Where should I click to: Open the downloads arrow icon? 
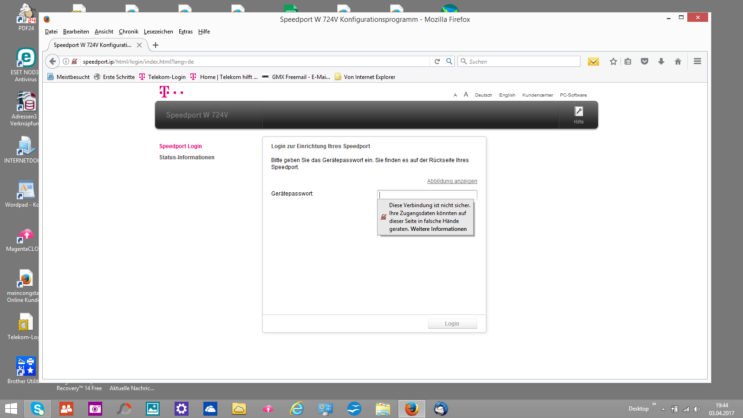pos(661,61)
